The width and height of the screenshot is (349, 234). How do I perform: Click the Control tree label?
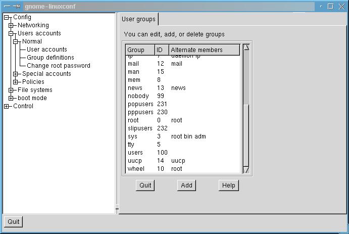pos(23,106)
